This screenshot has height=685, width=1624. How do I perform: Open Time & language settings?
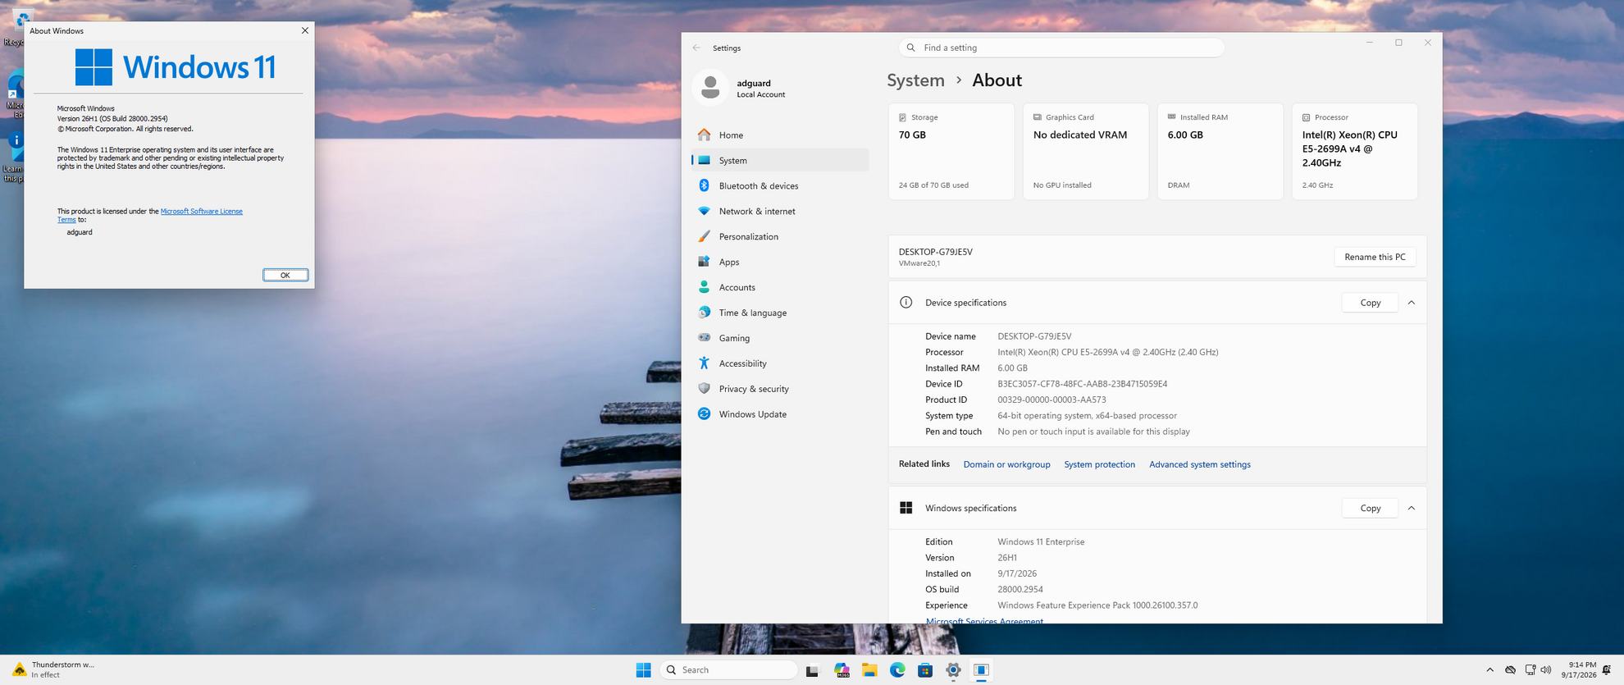780,313
